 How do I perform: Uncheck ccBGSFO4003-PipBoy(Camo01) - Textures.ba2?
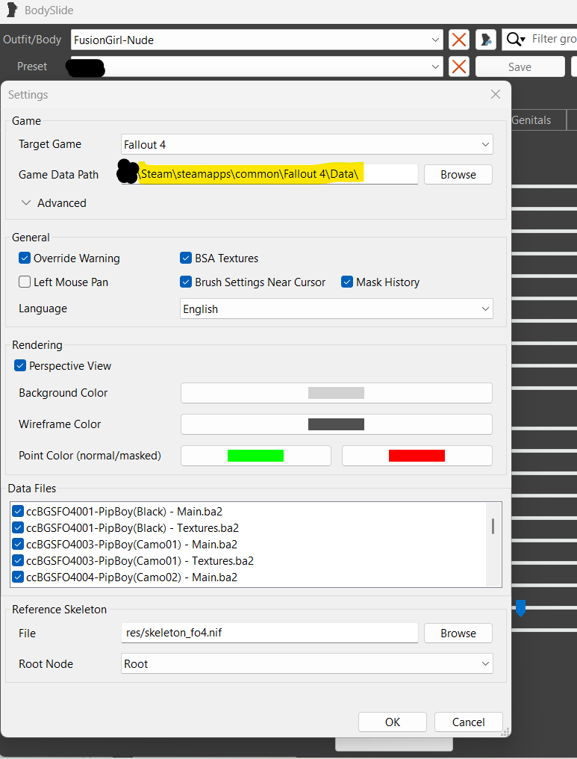pos(18,560)
